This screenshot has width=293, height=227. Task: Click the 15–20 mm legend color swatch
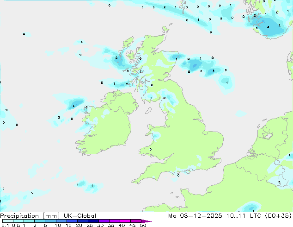[x=72, y=221]
